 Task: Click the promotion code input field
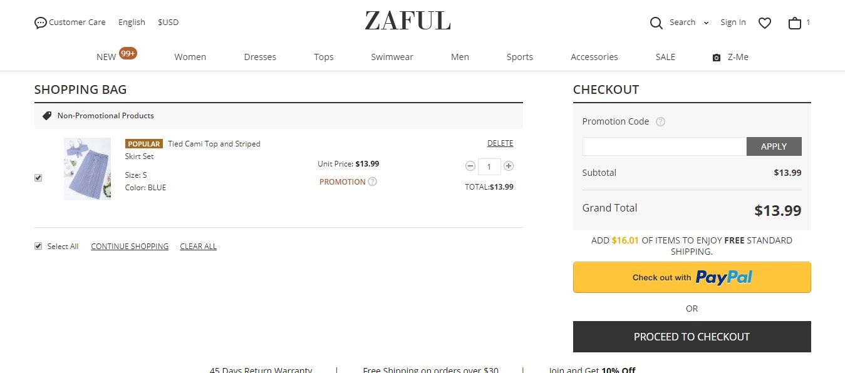pyautogui.click(x=665, y=146)
